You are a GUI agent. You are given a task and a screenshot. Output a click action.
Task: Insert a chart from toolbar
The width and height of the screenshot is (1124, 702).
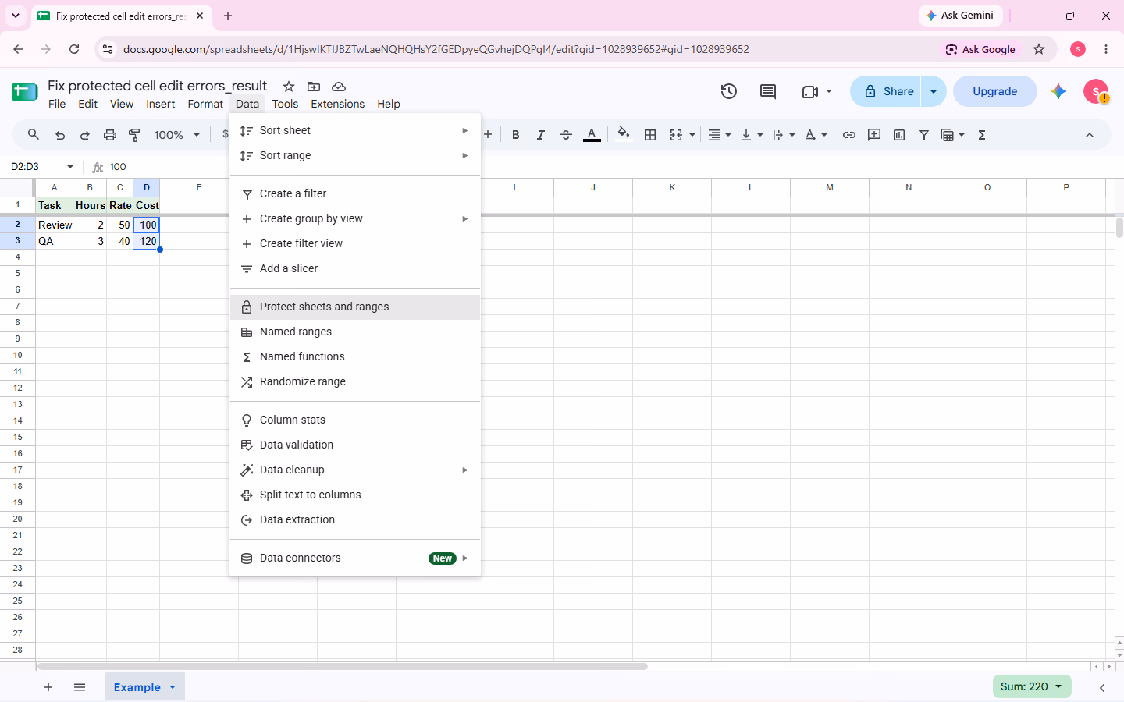899,135
